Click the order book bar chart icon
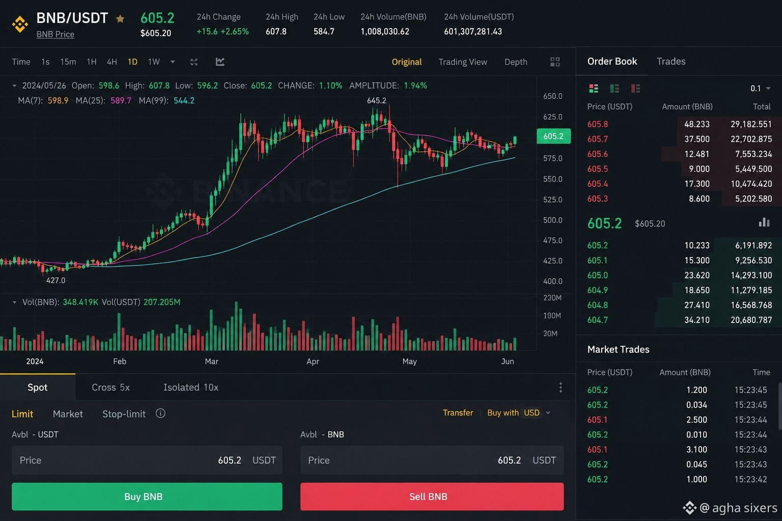The height and width of the screenshot is (521, 782). (x=764, y=222)
